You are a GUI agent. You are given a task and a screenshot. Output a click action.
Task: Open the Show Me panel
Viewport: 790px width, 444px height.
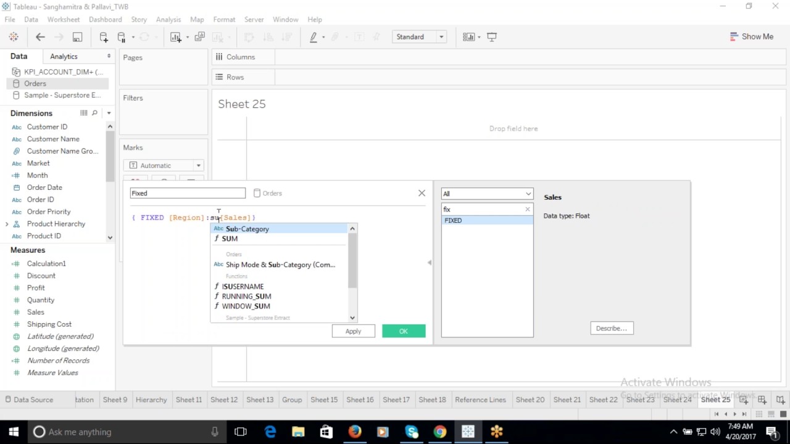[751, 36]
